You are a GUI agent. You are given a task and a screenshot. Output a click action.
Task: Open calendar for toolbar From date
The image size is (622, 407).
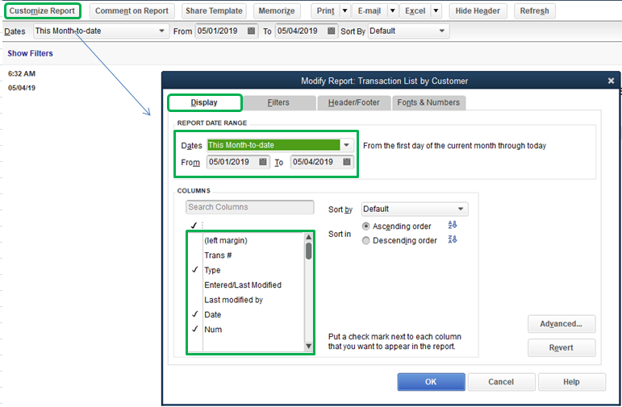tap(251, 31)
